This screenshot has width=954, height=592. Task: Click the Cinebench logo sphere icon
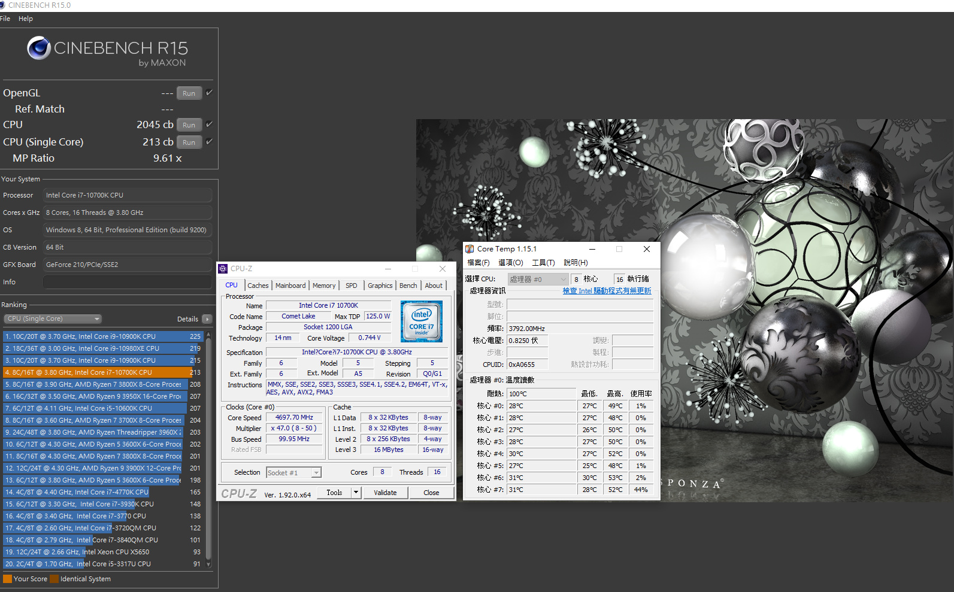[x=39, y=48]
